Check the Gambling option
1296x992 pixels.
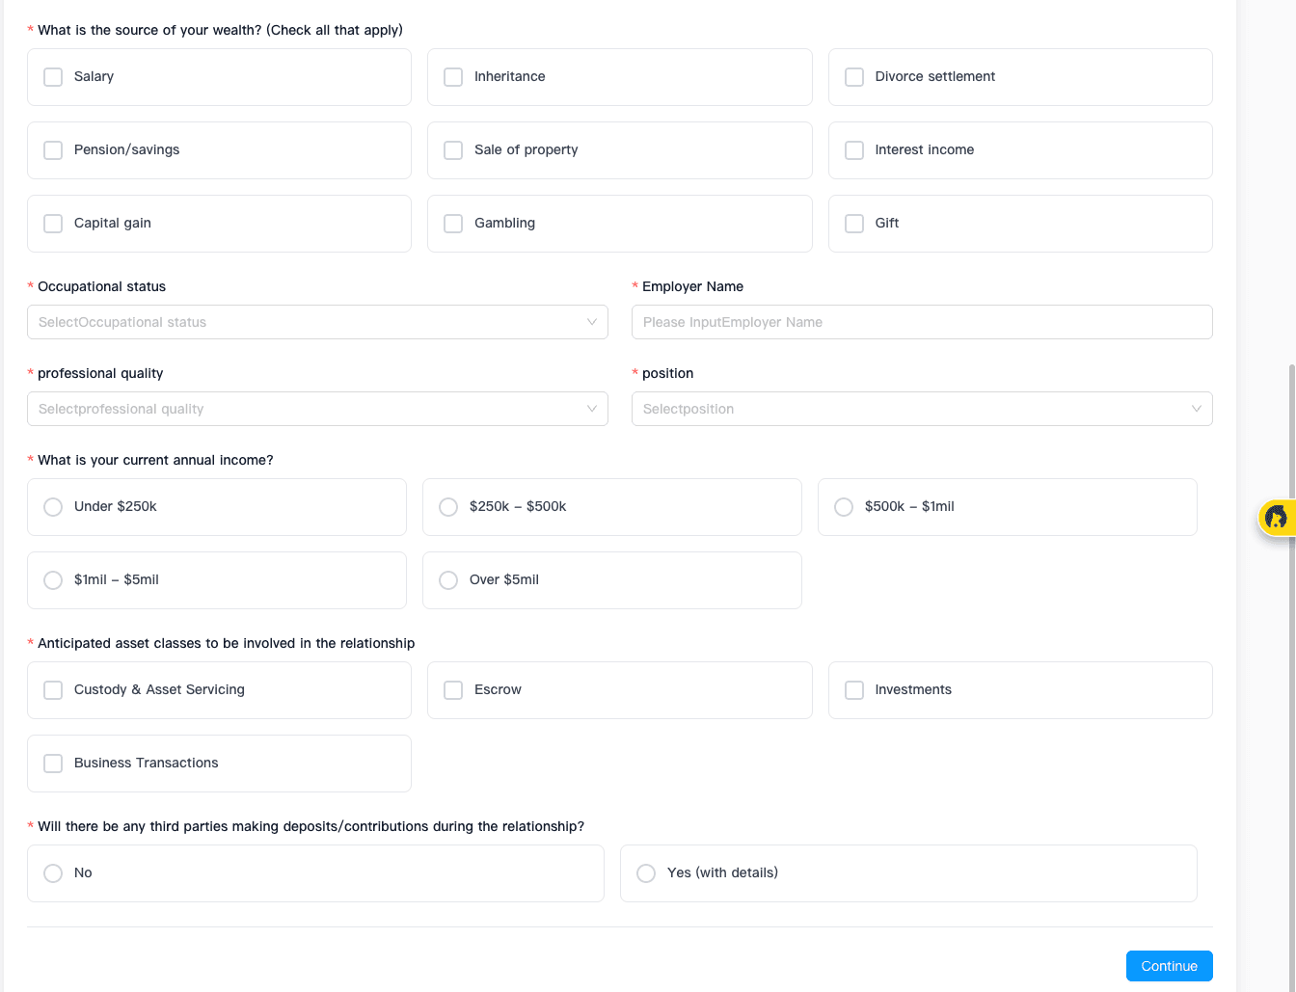pos(453,224)
